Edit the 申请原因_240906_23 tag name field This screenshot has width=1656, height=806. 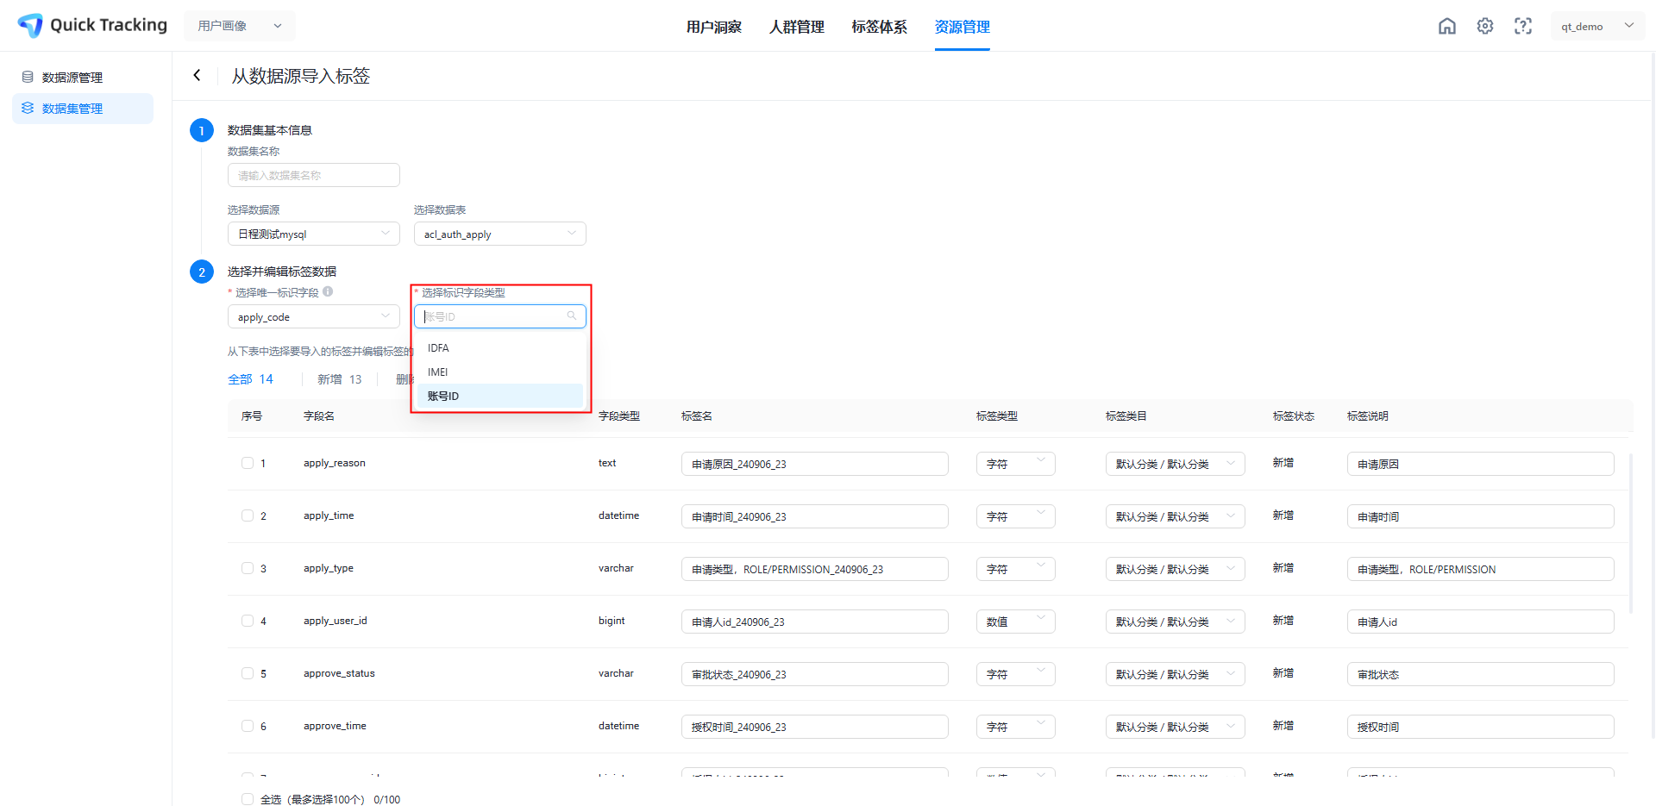[x=815, y=464]
